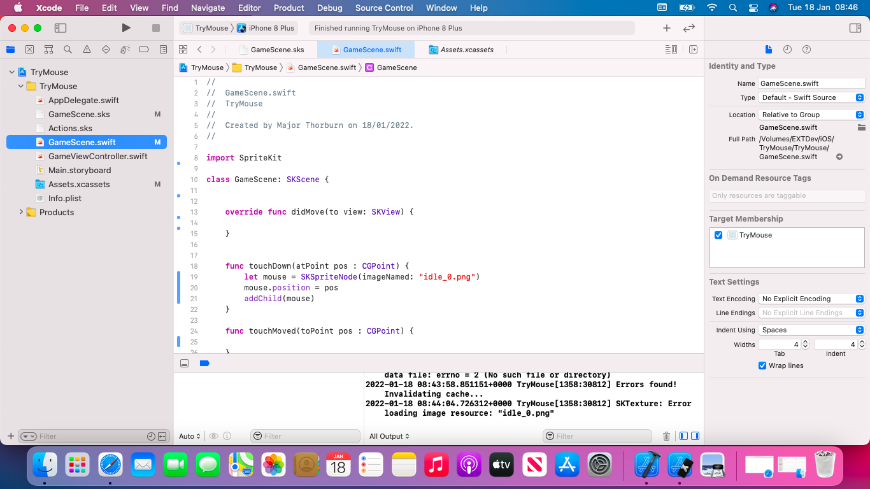Viewport: 870px width, 489px height.
Task: Open the Find navigator magnifier icon
Action: [x=68, y=50]
